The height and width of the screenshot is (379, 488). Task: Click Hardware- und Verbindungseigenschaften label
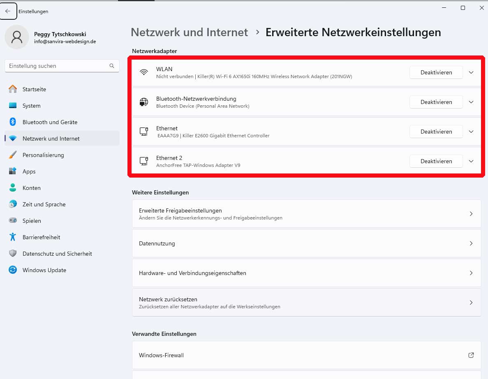coord(192,273)
